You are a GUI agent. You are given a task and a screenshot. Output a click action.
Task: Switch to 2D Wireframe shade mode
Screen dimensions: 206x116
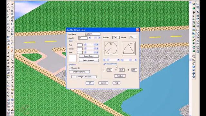[194, 57]
